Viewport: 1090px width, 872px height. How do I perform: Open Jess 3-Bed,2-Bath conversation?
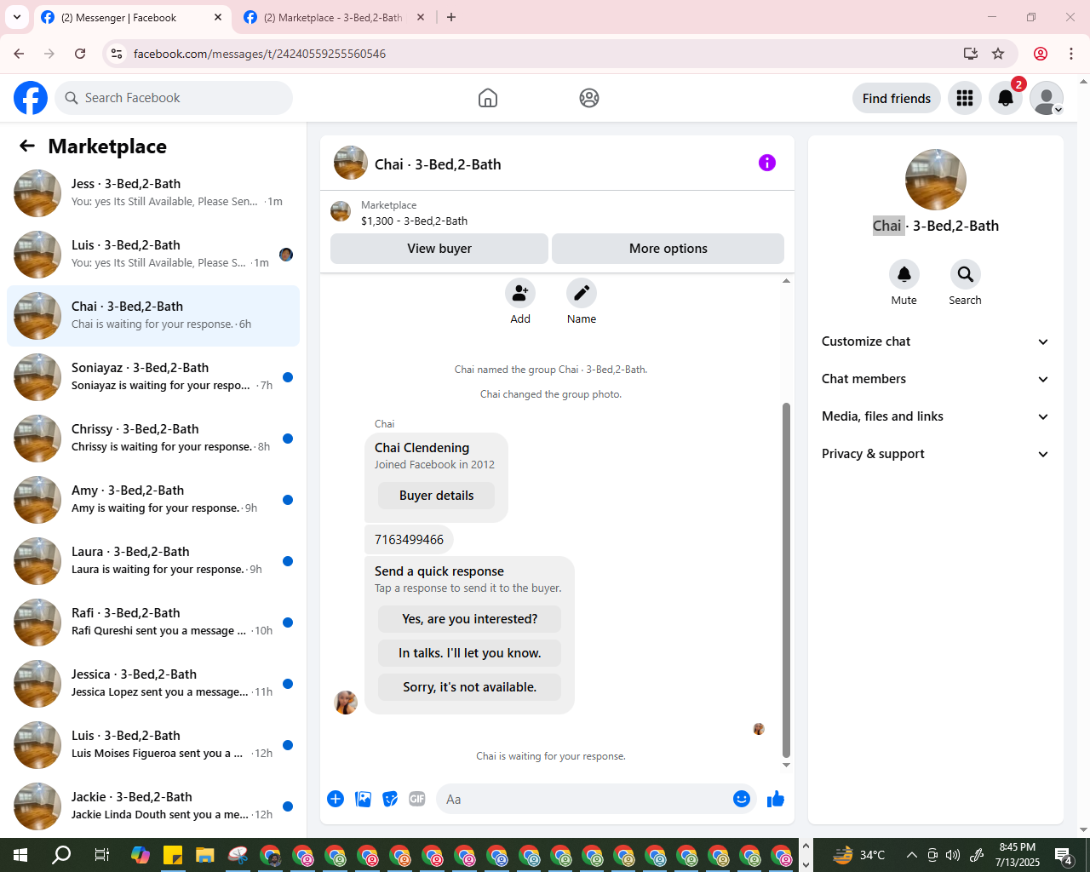tap(153, 193)
